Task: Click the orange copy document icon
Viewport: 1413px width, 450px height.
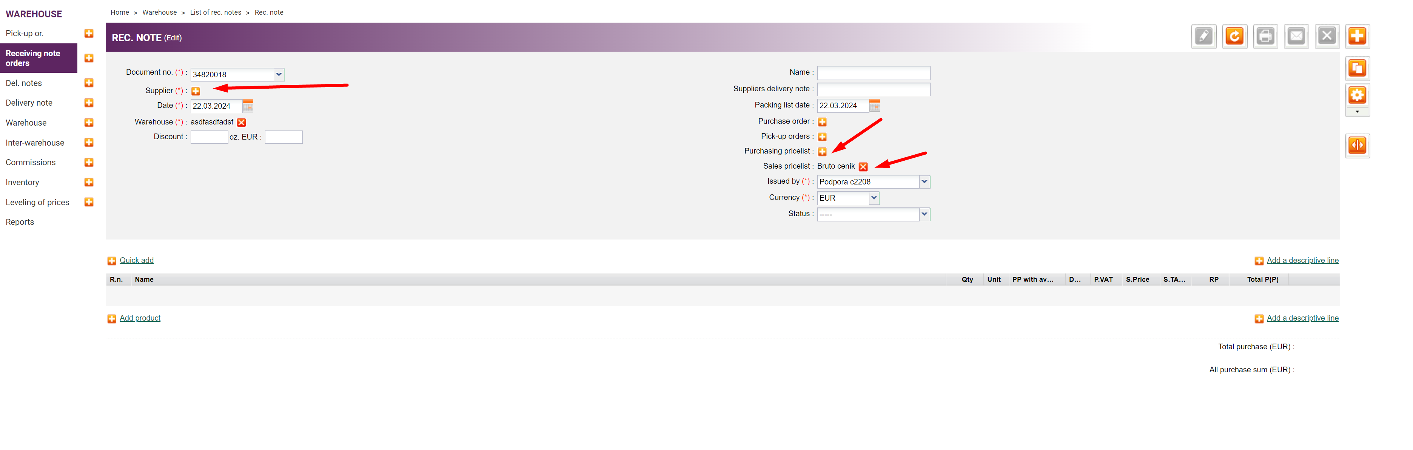Action: coord(1357,69)
